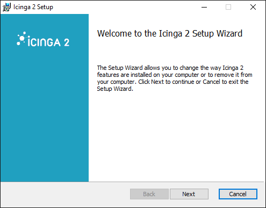Image resolution: width=266 pixels, height=208 pixels.
Task: Click the word Next inside description text
Action: pos(157,82)
